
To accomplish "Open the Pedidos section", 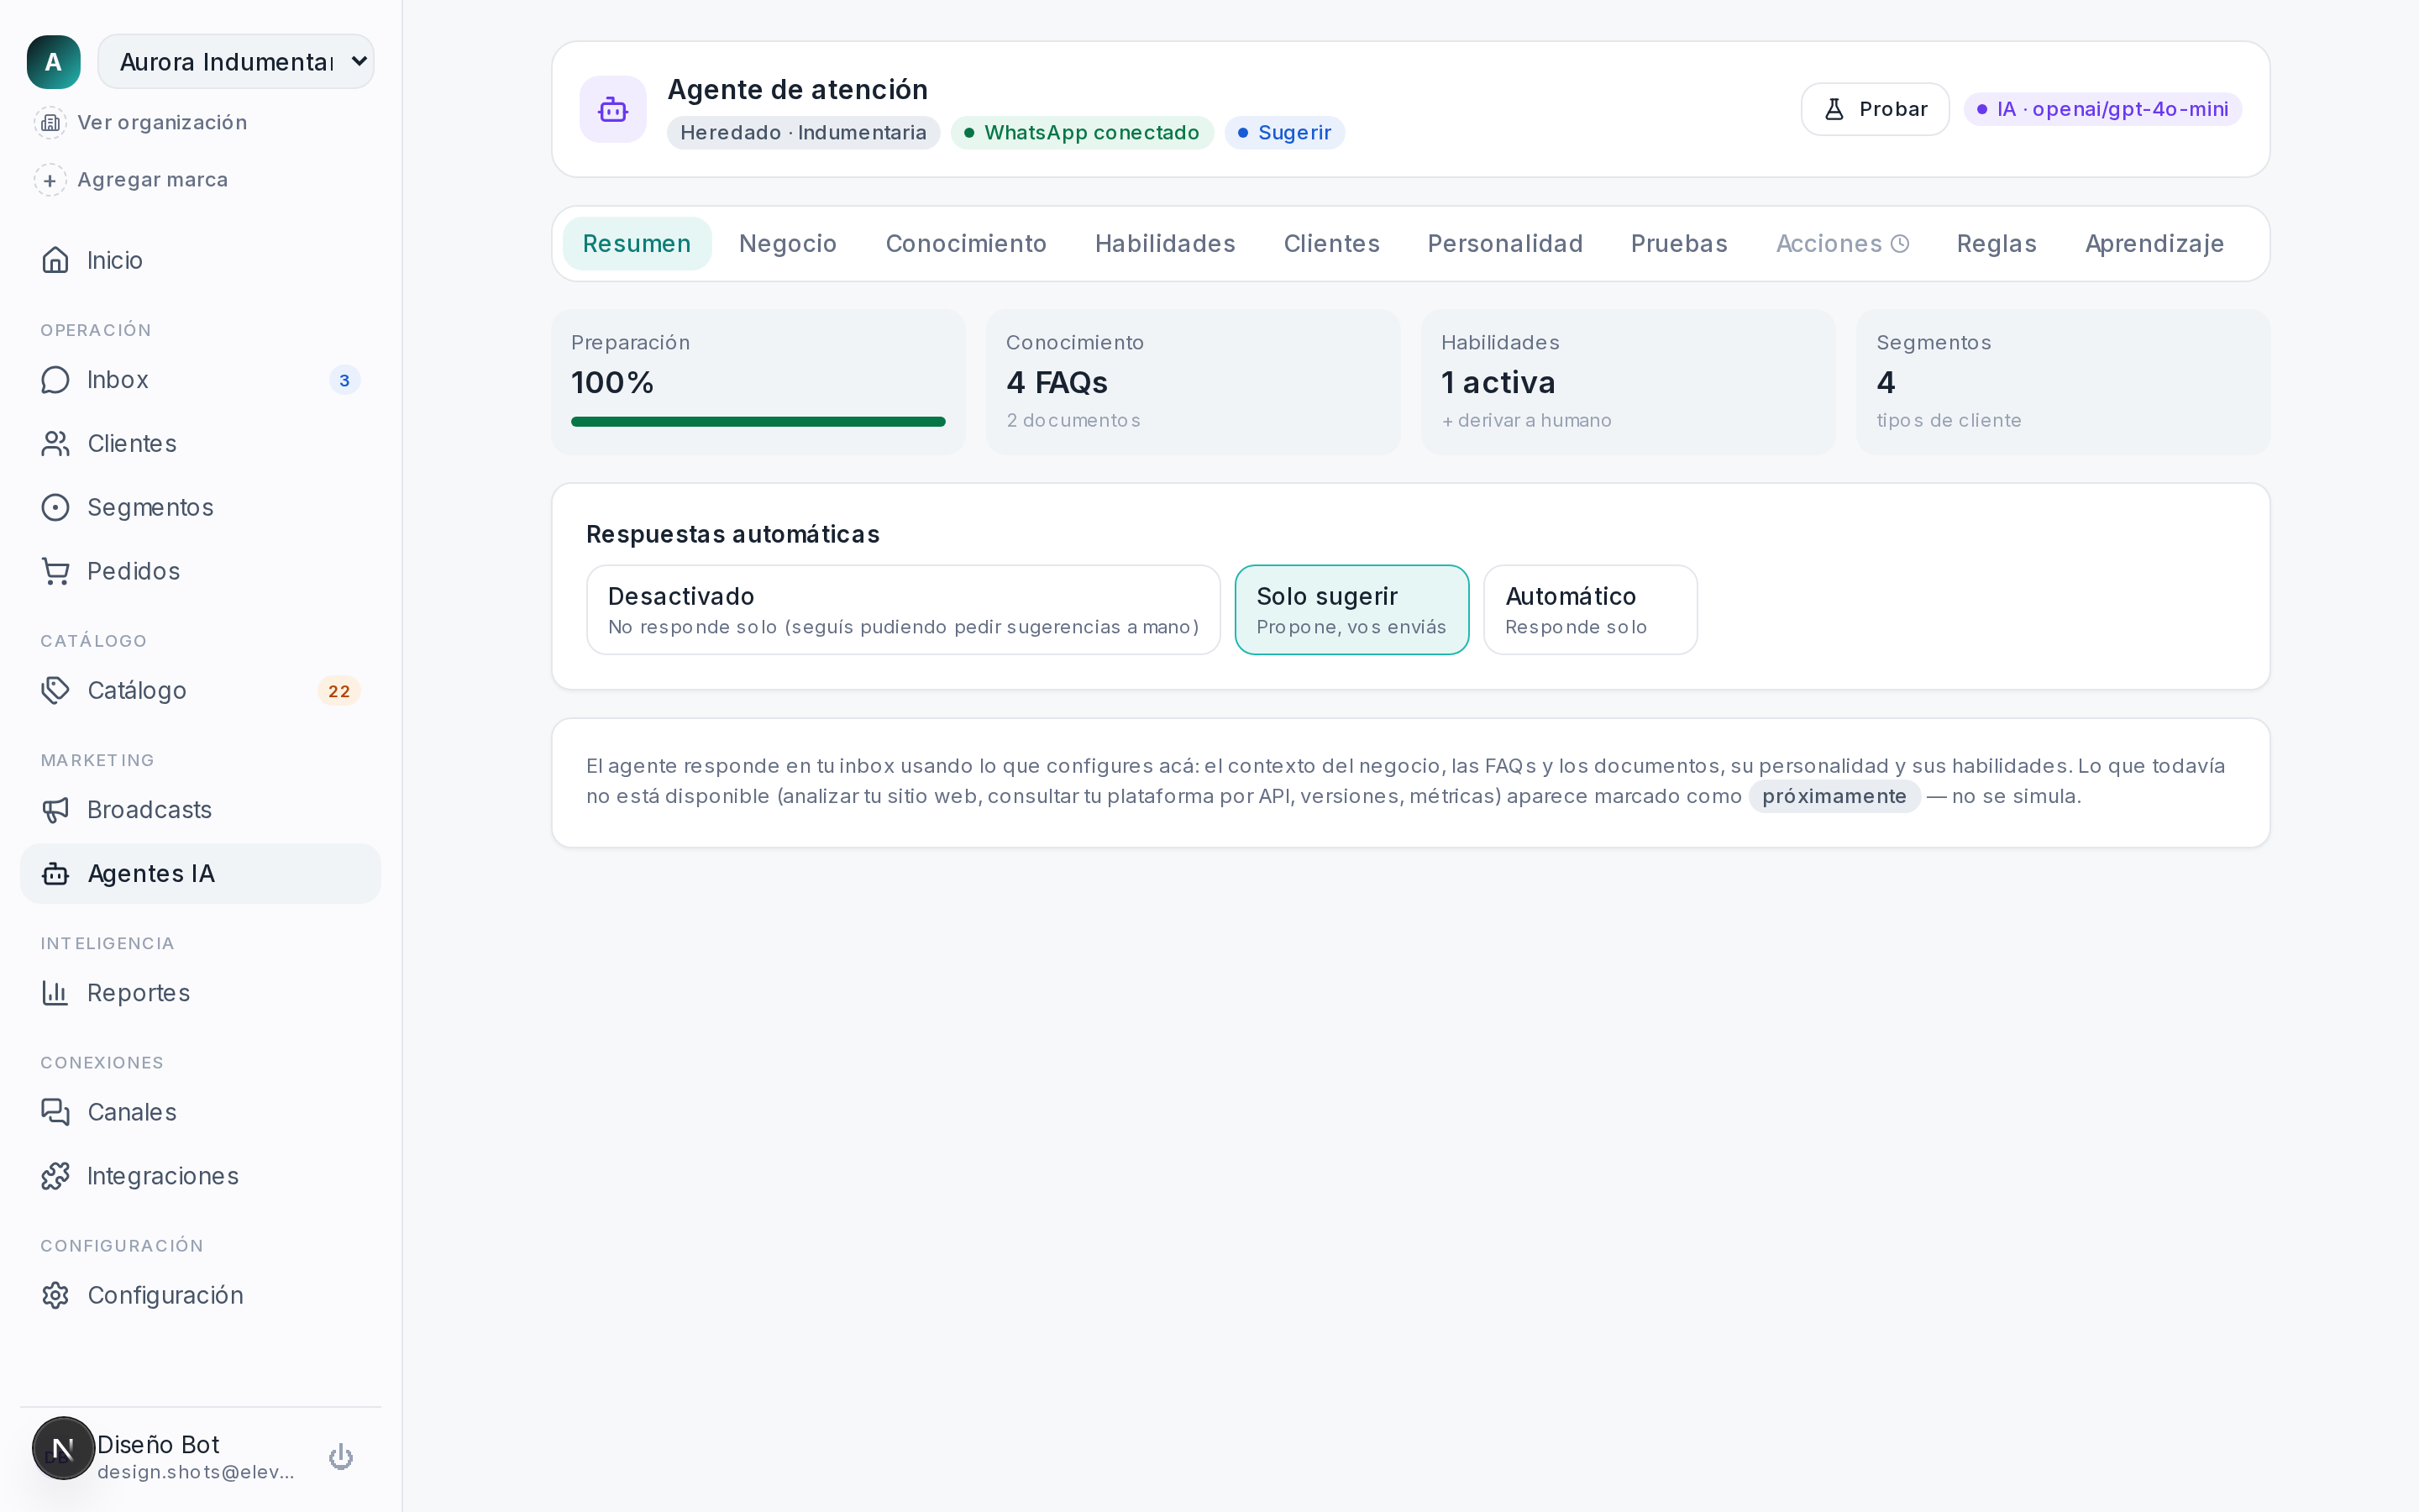I will 200,571.
